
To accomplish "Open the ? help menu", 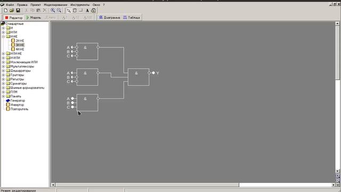I will click(104, 5).
